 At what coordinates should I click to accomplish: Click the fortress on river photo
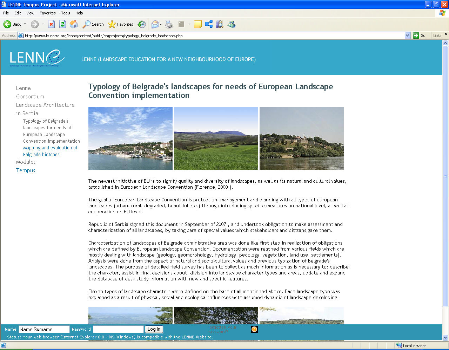[x=302, y=138]
